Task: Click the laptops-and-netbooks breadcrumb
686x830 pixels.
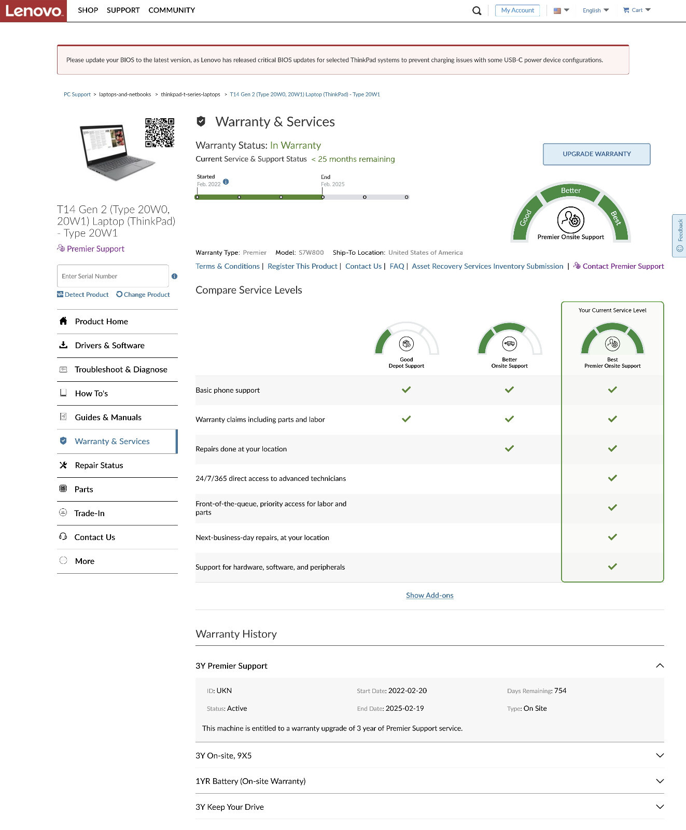Action: coord(125,94)
